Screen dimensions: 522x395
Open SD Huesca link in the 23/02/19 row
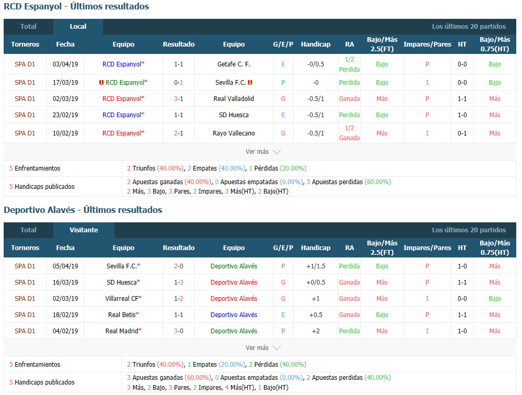point(234,115)
